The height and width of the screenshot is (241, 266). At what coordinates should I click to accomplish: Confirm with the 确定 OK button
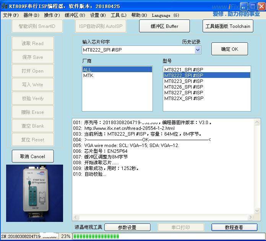(230, 49)
